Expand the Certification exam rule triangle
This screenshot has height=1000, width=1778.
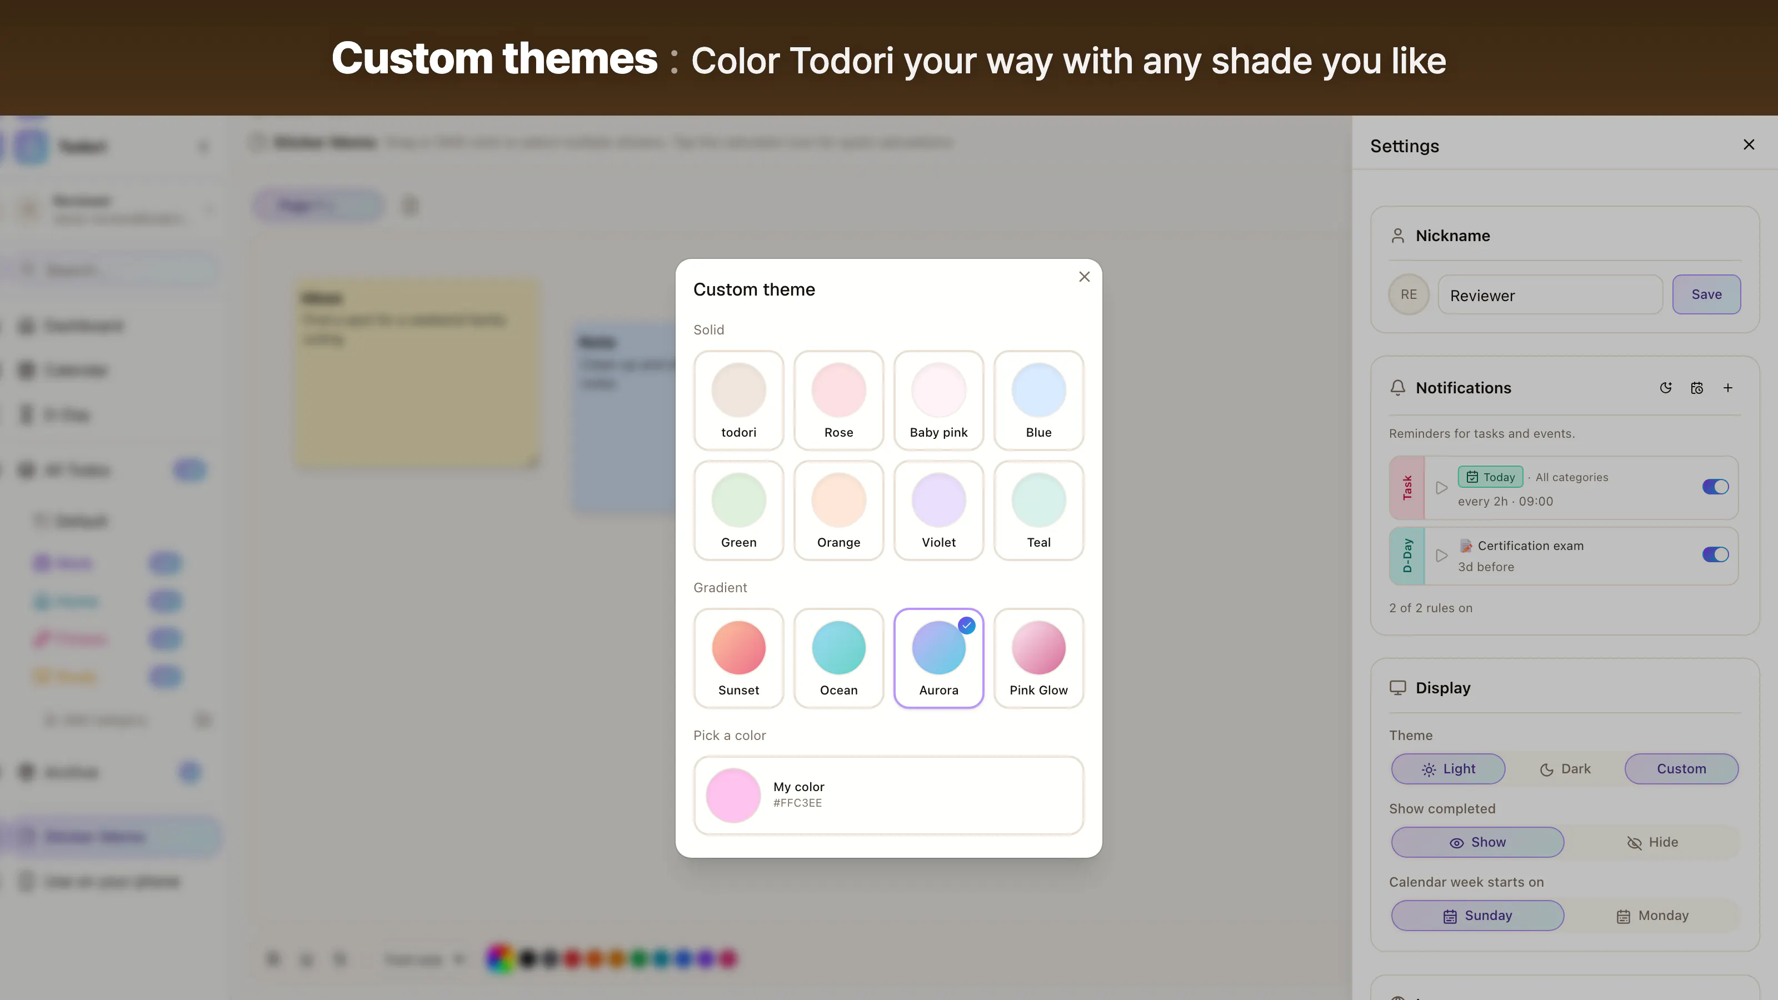[x=1441, y=556]
